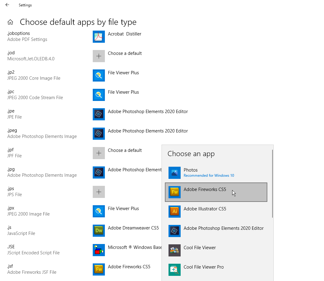Click JScript Encoded Script File text
Viewport: 324px width, 281px height.
33,253
